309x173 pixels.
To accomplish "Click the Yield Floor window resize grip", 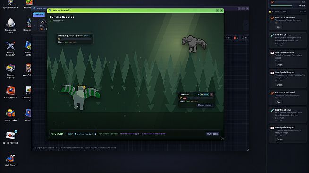I will pos(248,149).
